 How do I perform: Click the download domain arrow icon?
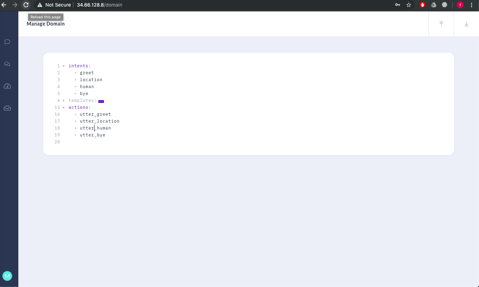point(466,24)
